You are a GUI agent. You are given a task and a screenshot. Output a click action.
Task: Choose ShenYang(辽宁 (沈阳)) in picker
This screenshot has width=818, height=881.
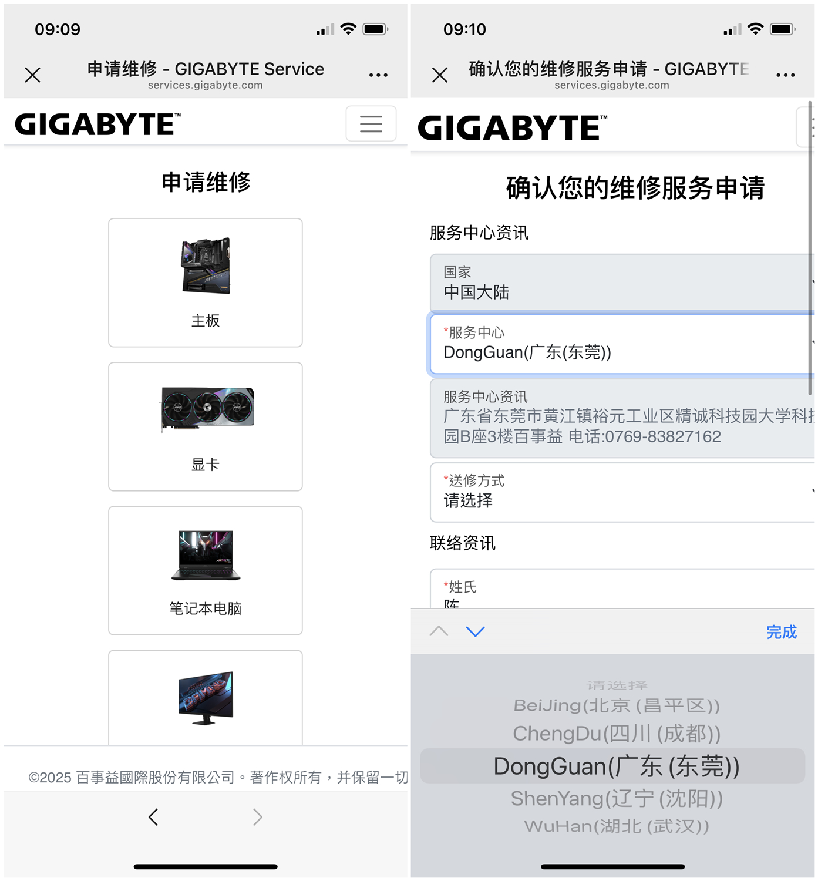pyautogui.click(x=617, y=799)
